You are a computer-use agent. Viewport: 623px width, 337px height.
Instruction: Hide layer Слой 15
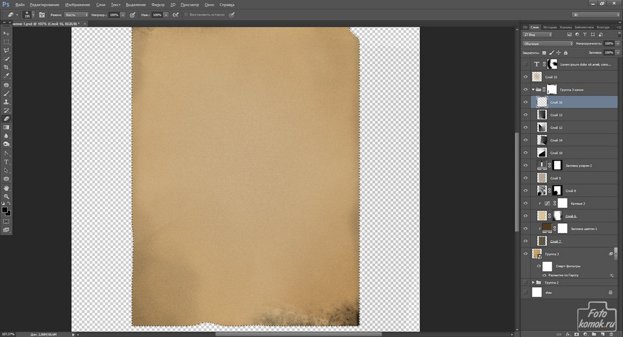click(526, 77)
